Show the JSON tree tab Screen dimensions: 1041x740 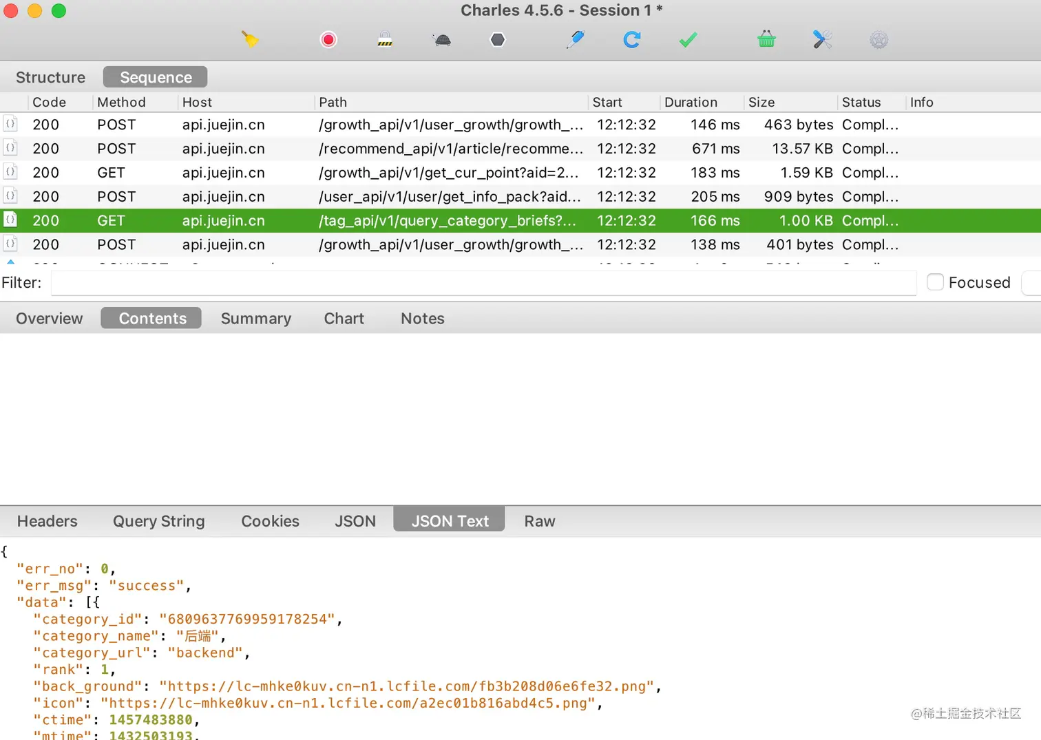[x=355, y=521]
